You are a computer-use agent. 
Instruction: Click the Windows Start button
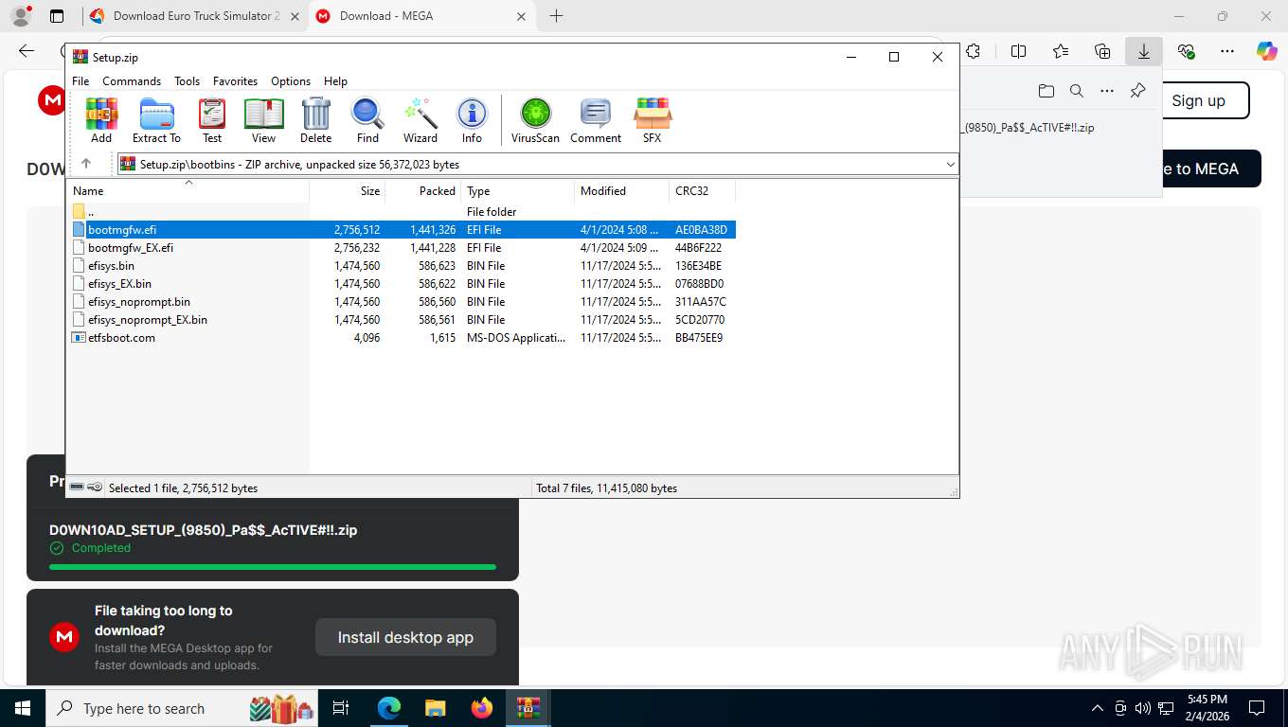(22, 708)
